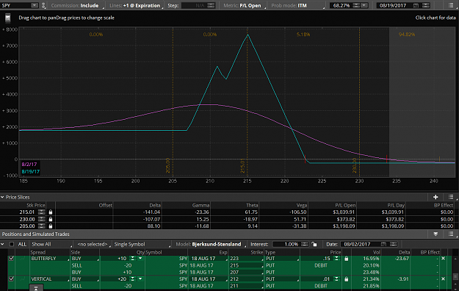
Task: Click the small icon left of 'Drag chart to pan'
Action: point(8,18)
